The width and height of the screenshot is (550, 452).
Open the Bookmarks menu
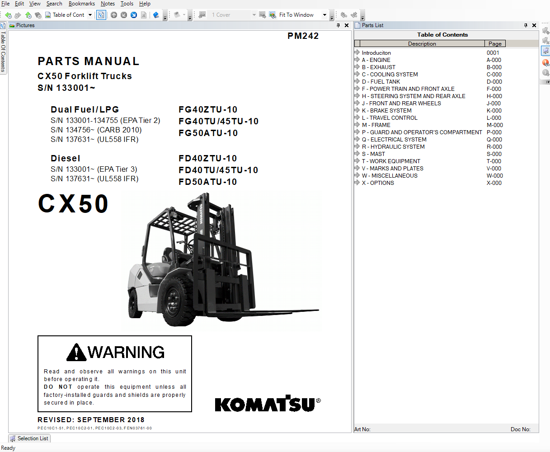click(x=81, y=4)
